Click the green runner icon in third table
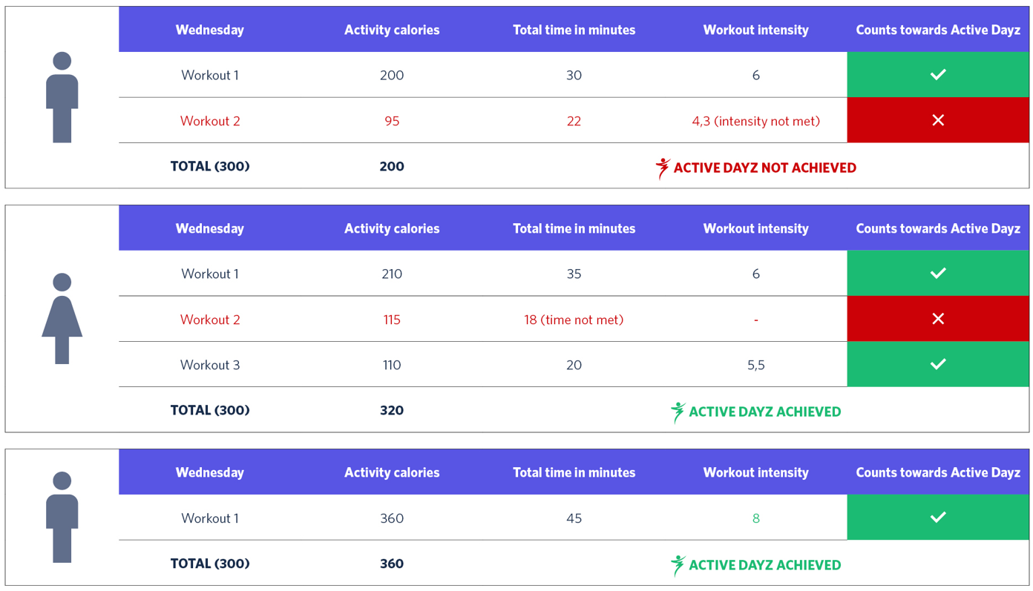The width and height of the screenshot is (1033, 591). coord(678,565)
